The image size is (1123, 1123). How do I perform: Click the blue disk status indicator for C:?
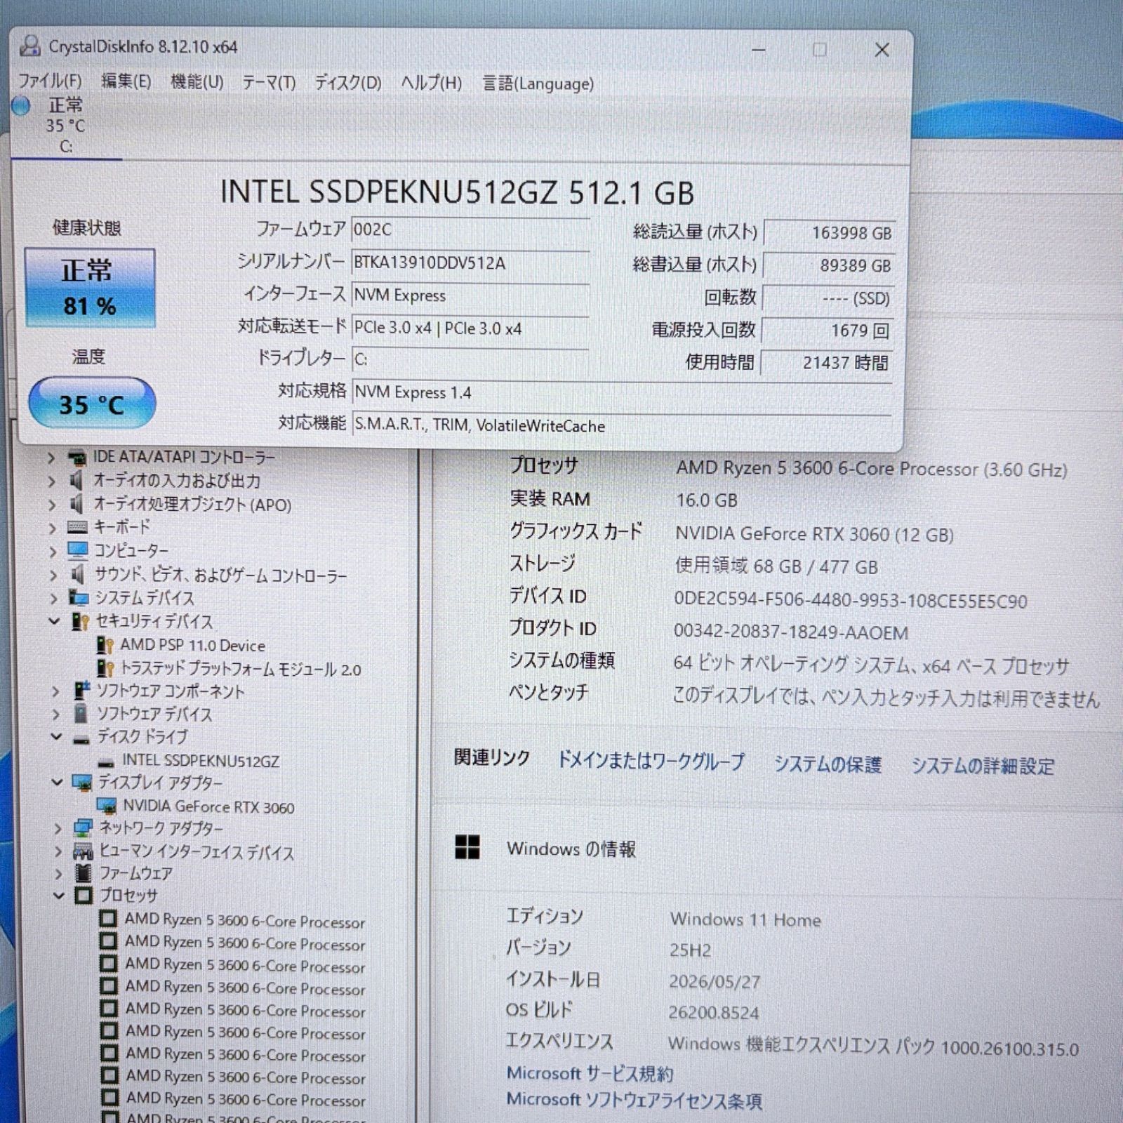tap(21, 106)
